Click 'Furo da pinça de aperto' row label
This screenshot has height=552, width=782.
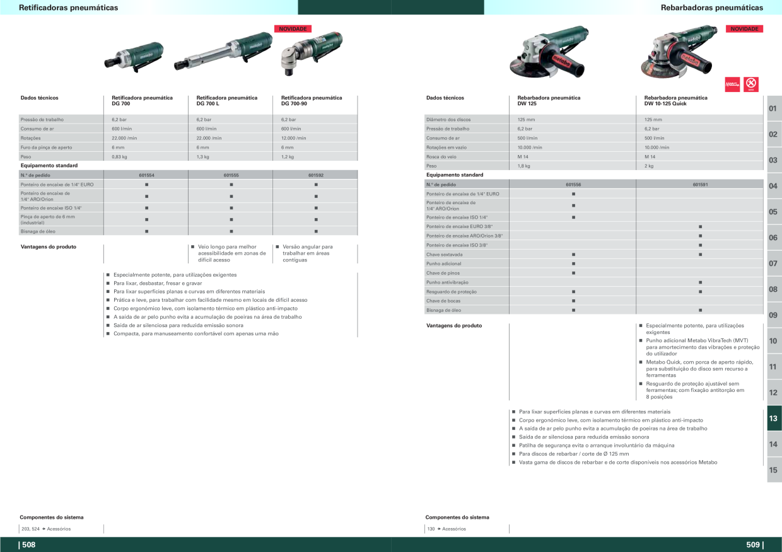click(x=47, y=147)
